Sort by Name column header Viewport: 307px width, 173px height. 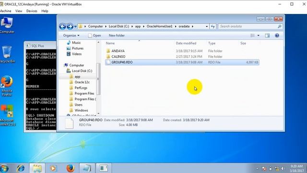point(110,43)
